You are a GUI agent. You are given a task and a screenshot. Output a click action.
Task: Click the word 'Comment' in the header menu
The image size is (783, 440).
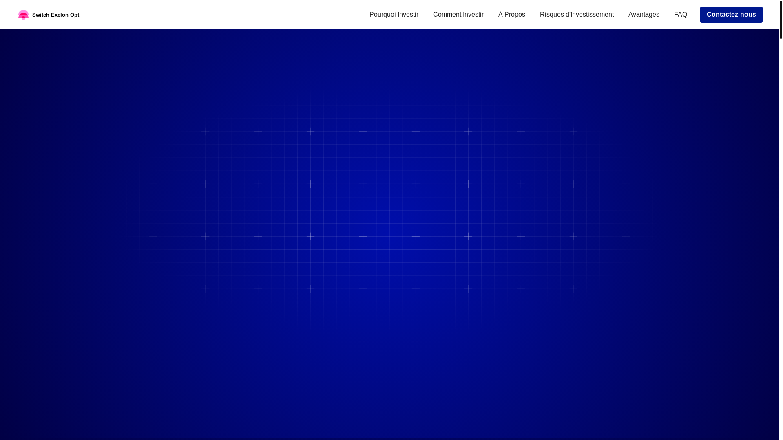[447, 15]
